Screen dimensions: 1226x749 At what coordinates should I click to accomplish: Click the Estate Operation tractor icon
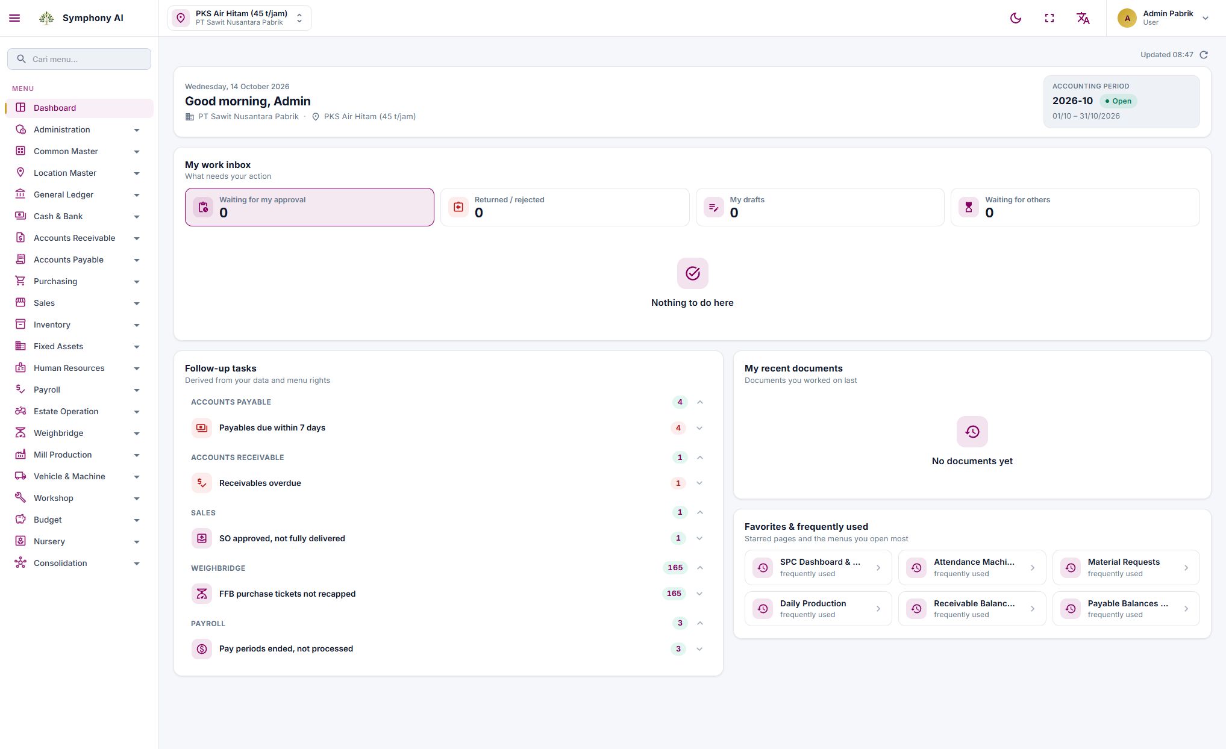tap(20, 411)
